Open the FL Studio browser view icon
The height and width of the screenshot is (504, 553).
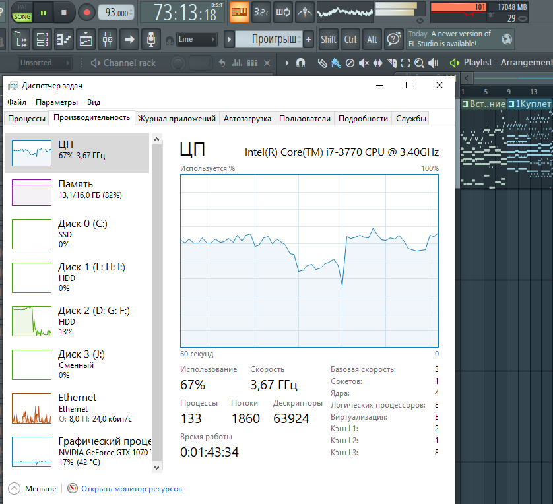pos(20,39)
